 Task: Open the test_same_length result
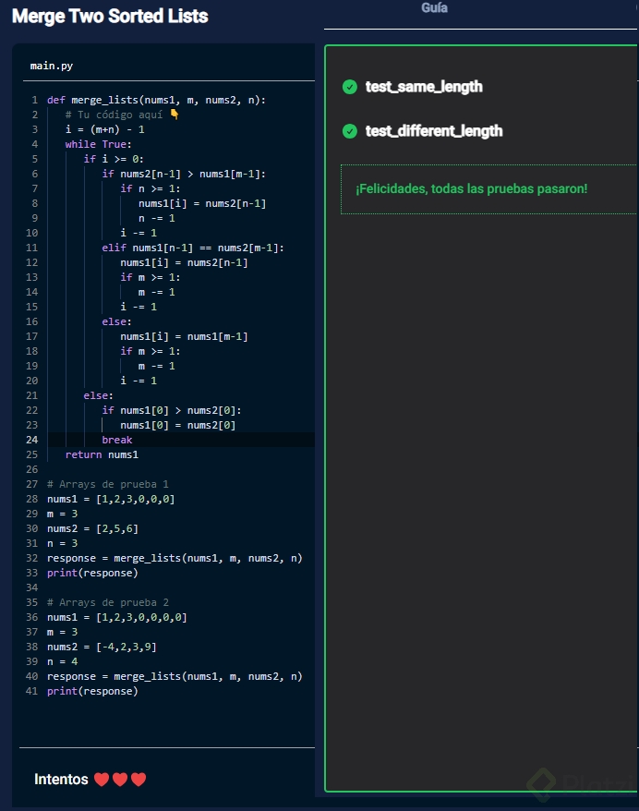[424, 87]
